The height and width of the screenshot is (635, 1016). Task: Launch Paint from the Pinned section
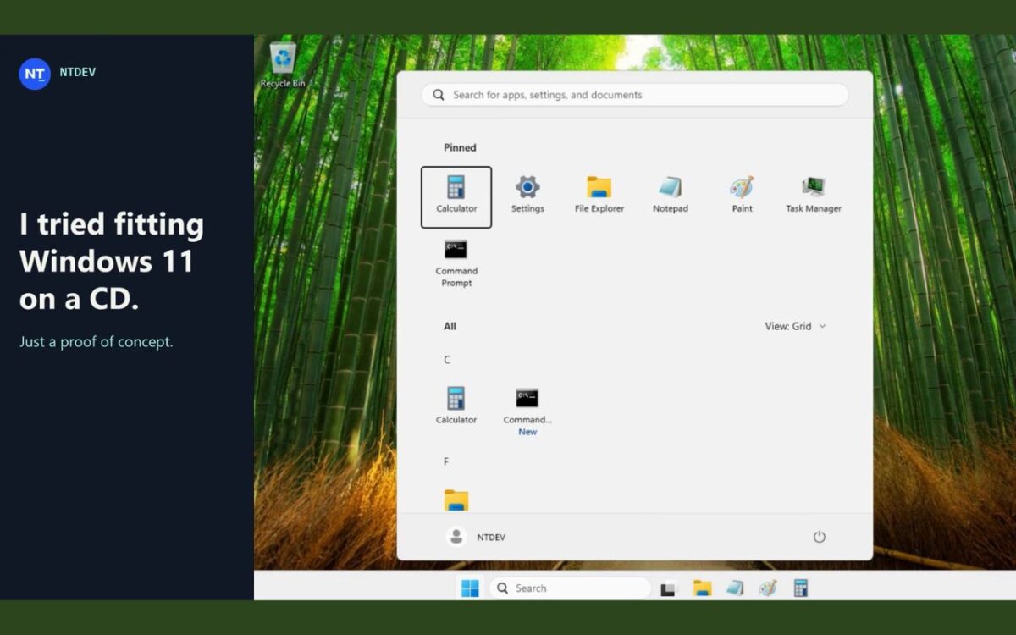coord(742,196)
